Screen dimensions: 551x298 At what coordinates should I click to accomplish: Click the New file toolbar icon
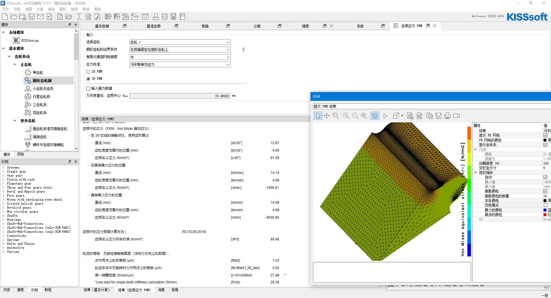coord(5,17)
